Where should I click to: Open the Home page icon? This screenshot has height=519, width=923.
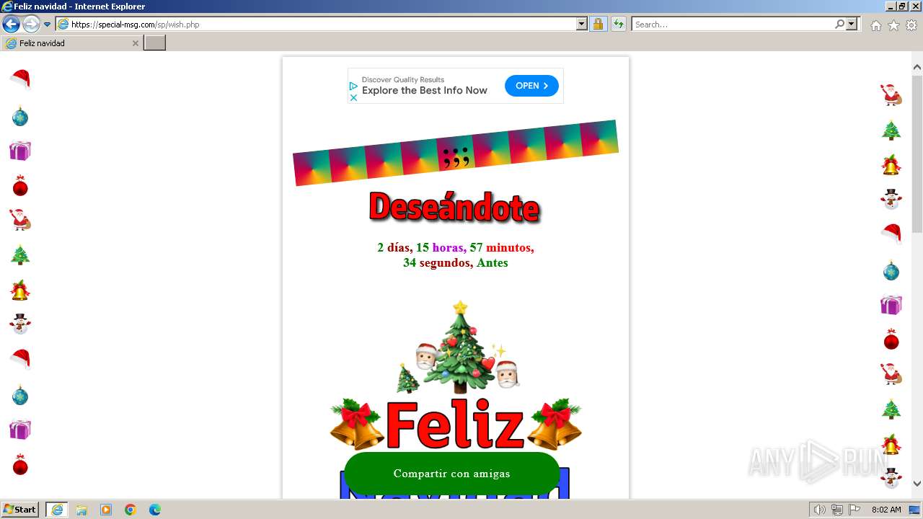[875, 25]
